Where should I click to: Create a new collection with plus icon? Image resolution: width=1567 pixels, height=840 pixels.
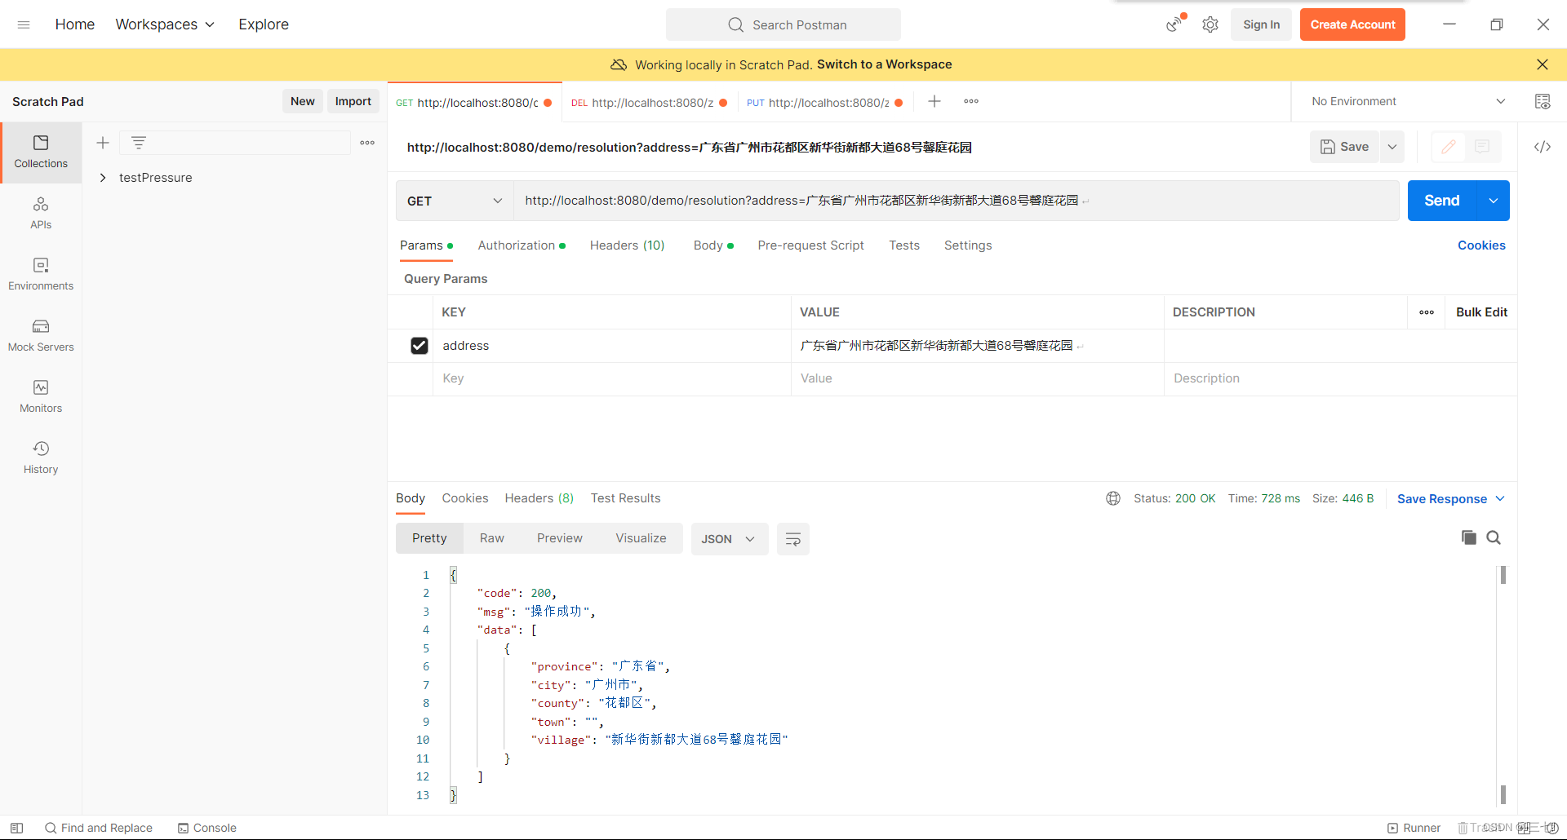pos(103,143)
